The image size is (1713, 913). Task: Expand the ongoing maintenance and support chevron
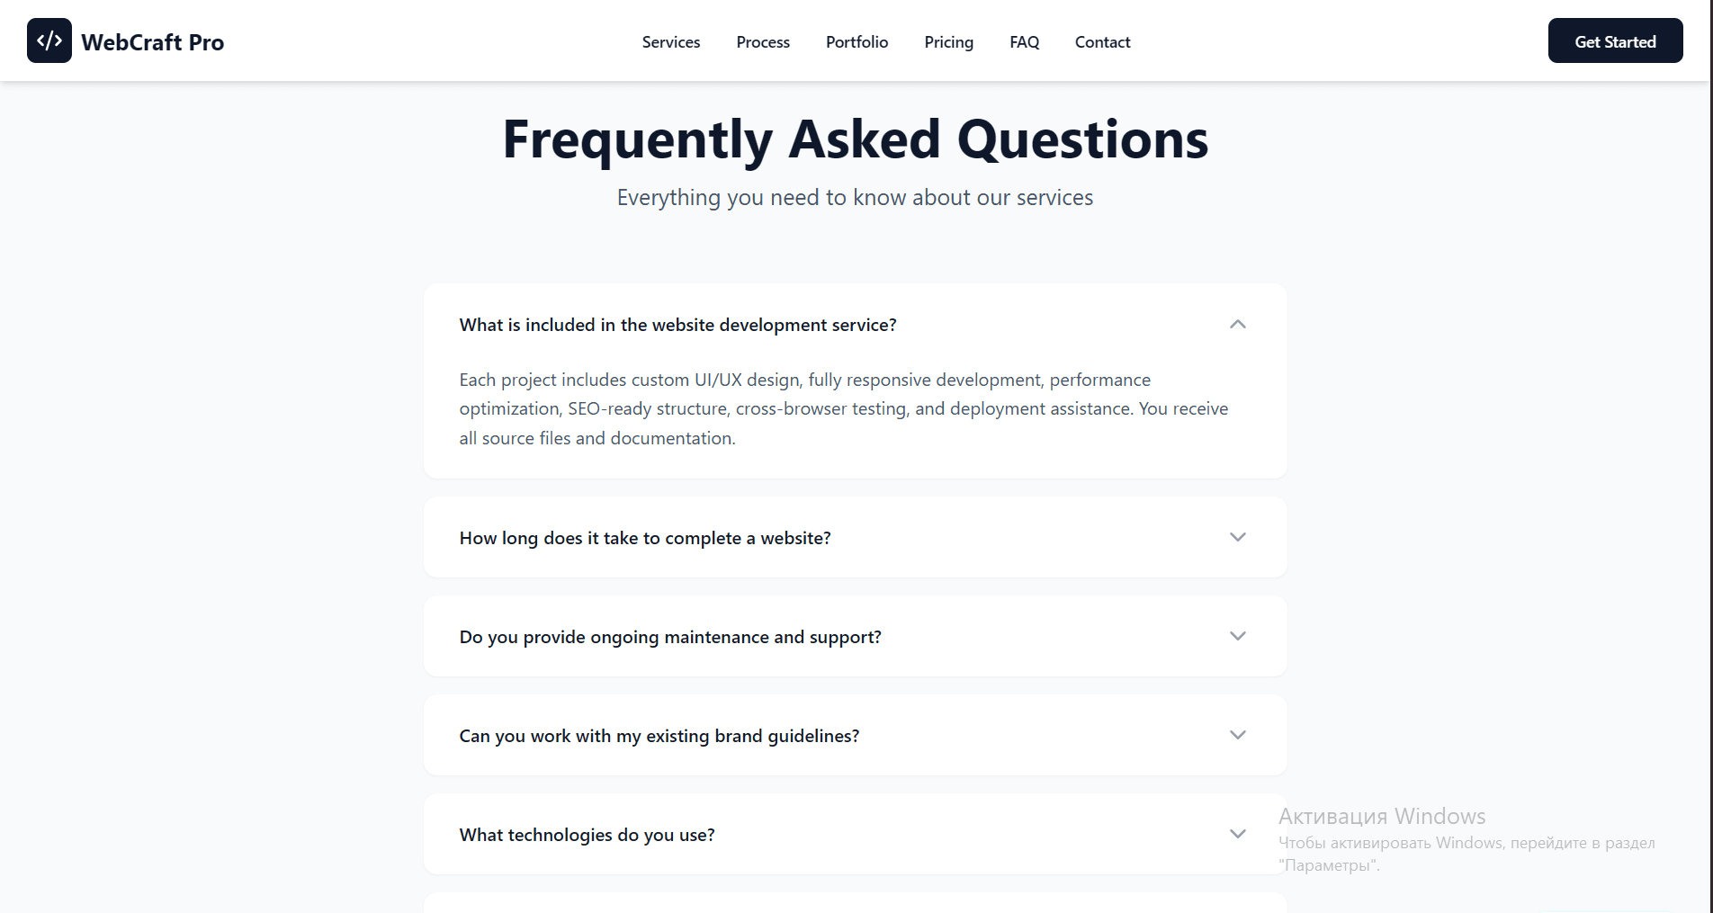1237,636
